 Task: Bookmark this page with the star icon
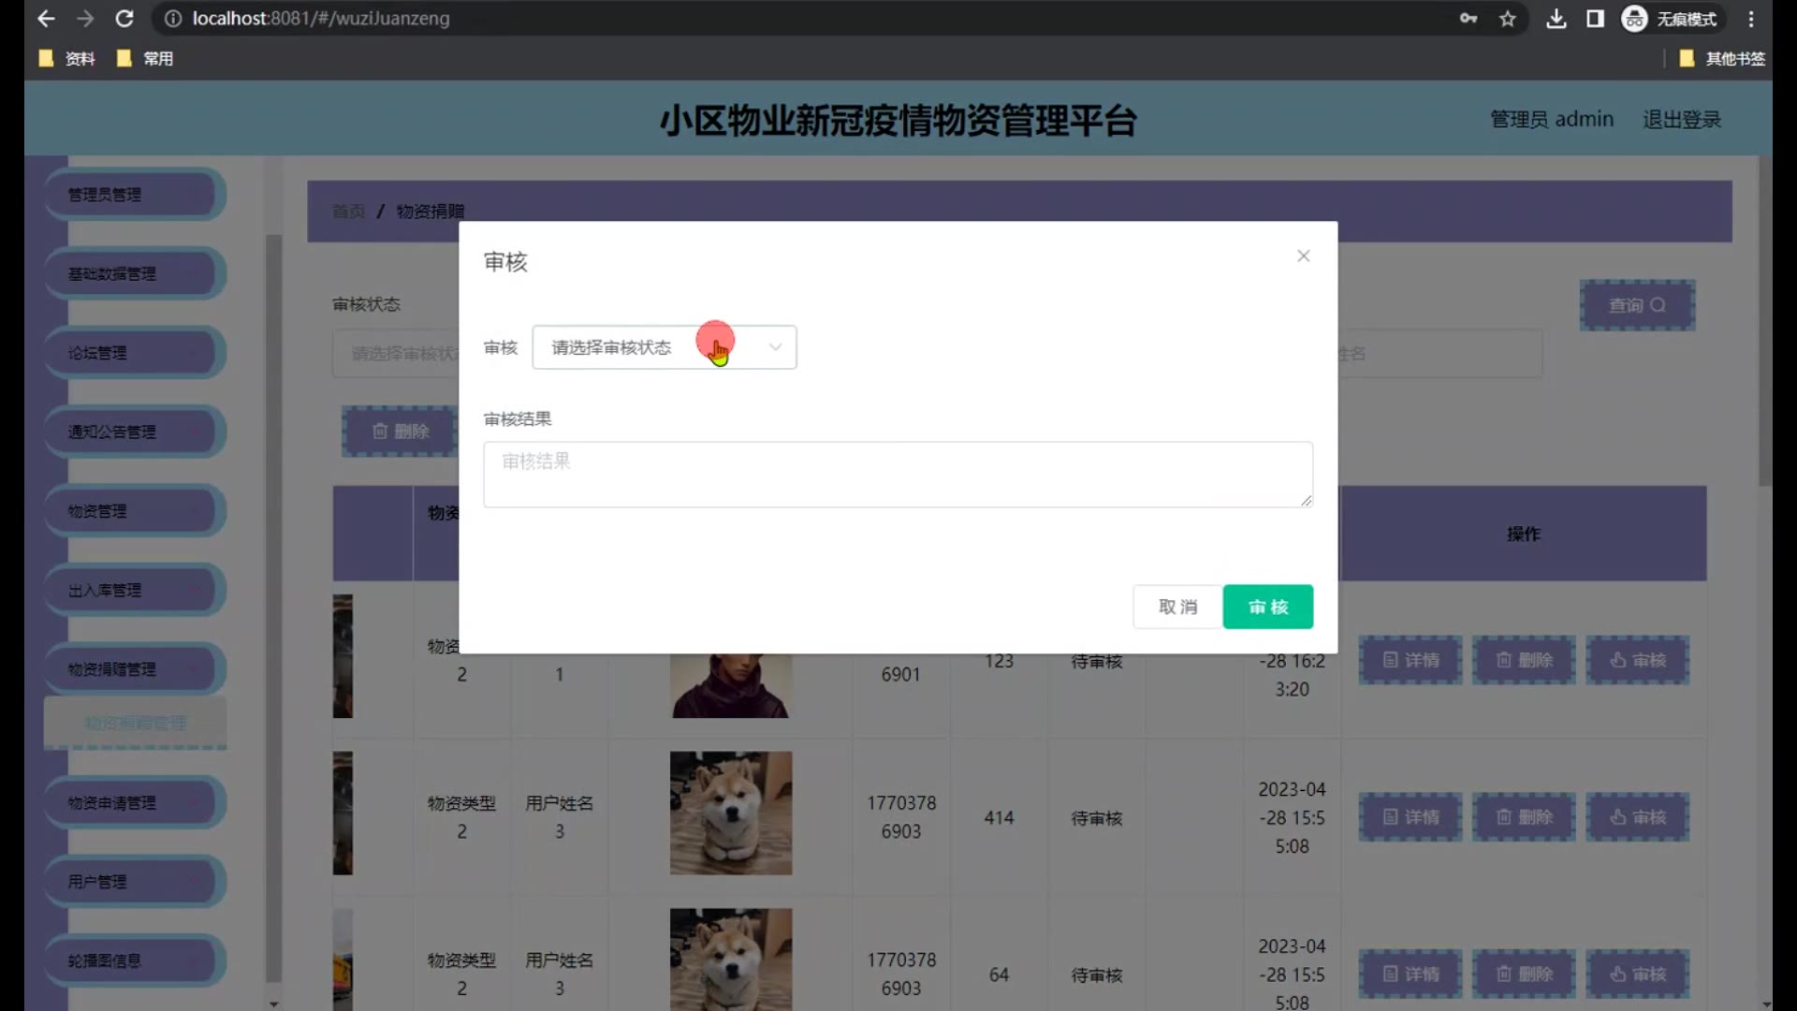(x=1507, y=19)
